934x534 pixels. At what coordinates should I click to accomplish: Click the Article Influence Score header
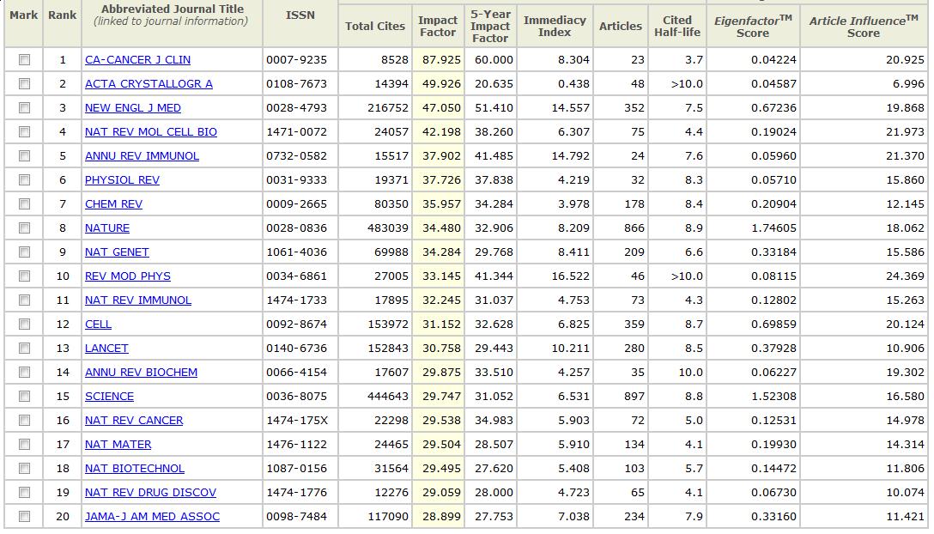tap(864, 27)
